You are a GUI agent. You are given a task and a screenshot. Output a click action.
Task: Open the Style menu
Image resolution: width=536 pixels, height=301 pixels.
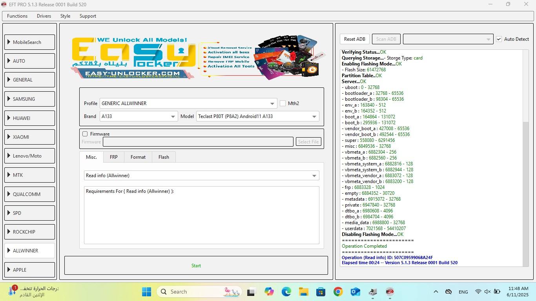click(x=65, y=16)
